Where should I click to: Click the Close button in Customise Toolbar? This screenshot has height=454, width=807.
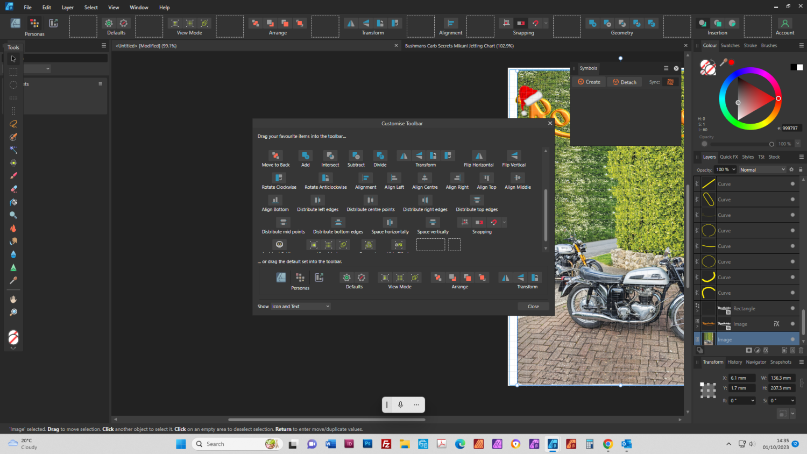coord(533,306)
